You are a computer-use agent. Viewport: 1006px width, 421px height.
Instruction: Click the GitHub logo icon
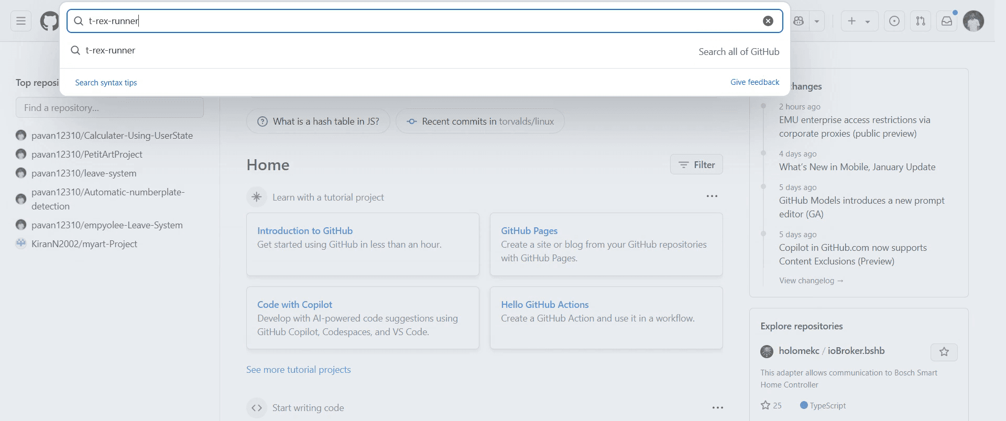(49, 21)
